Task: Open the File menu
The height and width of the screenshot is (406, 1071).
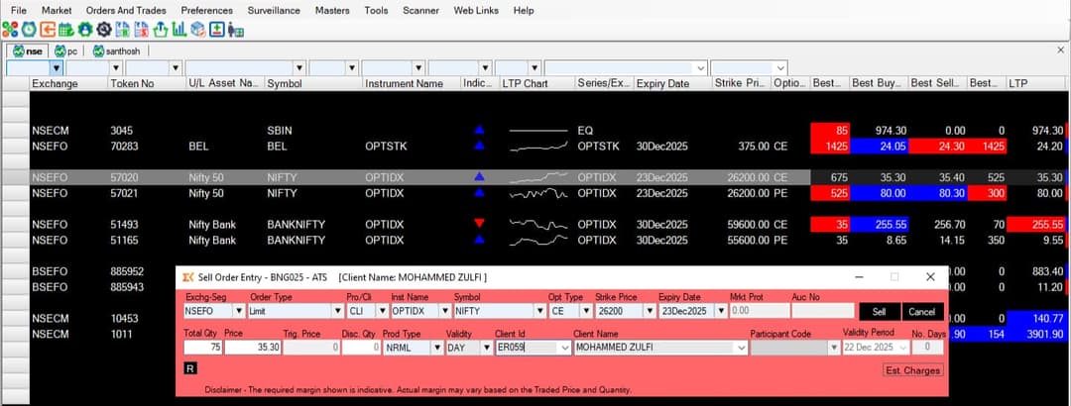Action: (x=19, y=10)
